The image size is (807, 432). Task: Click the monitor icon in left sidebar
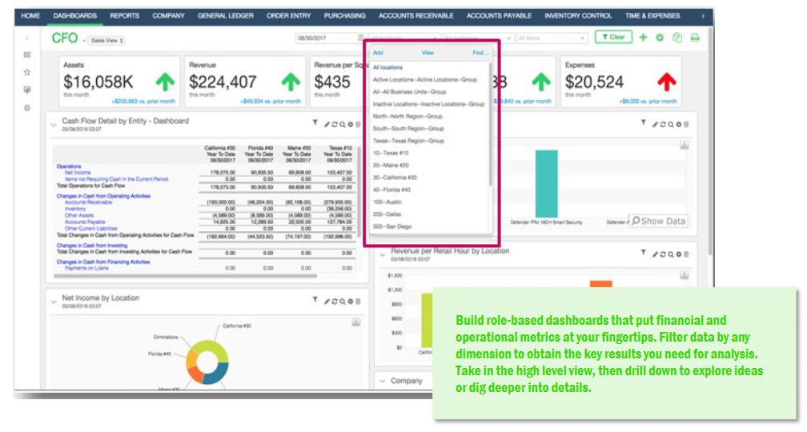(x=27, y=90)
